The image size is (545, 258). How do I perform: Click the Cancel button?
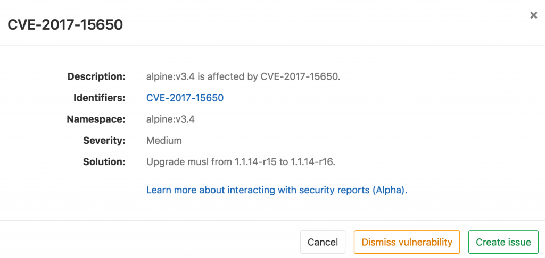click(323, 242)
